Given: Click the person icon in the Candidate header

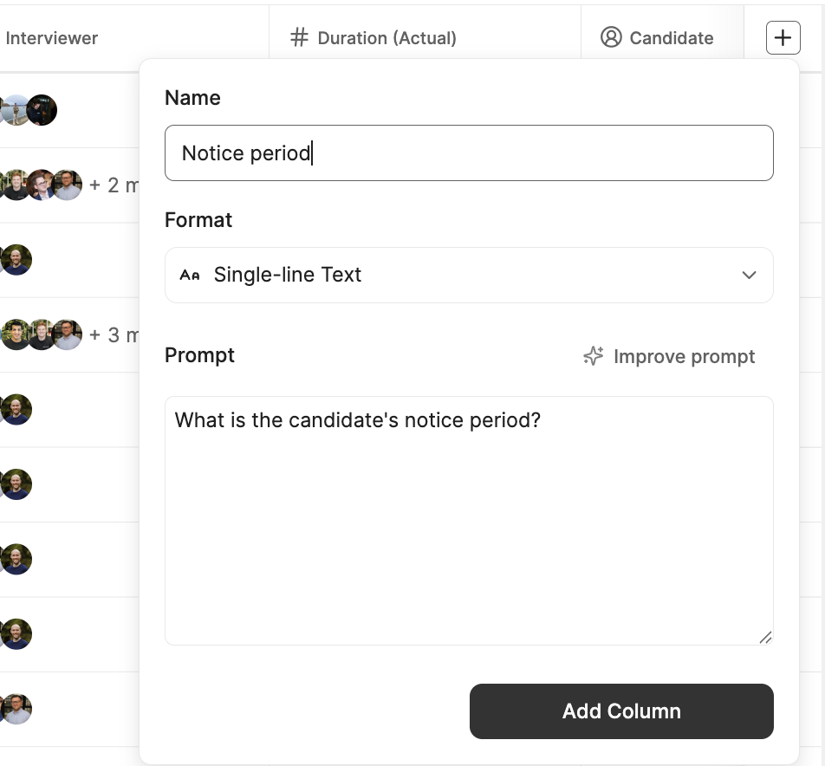Looking at the screenshot, I should click(x=612, y=37).
